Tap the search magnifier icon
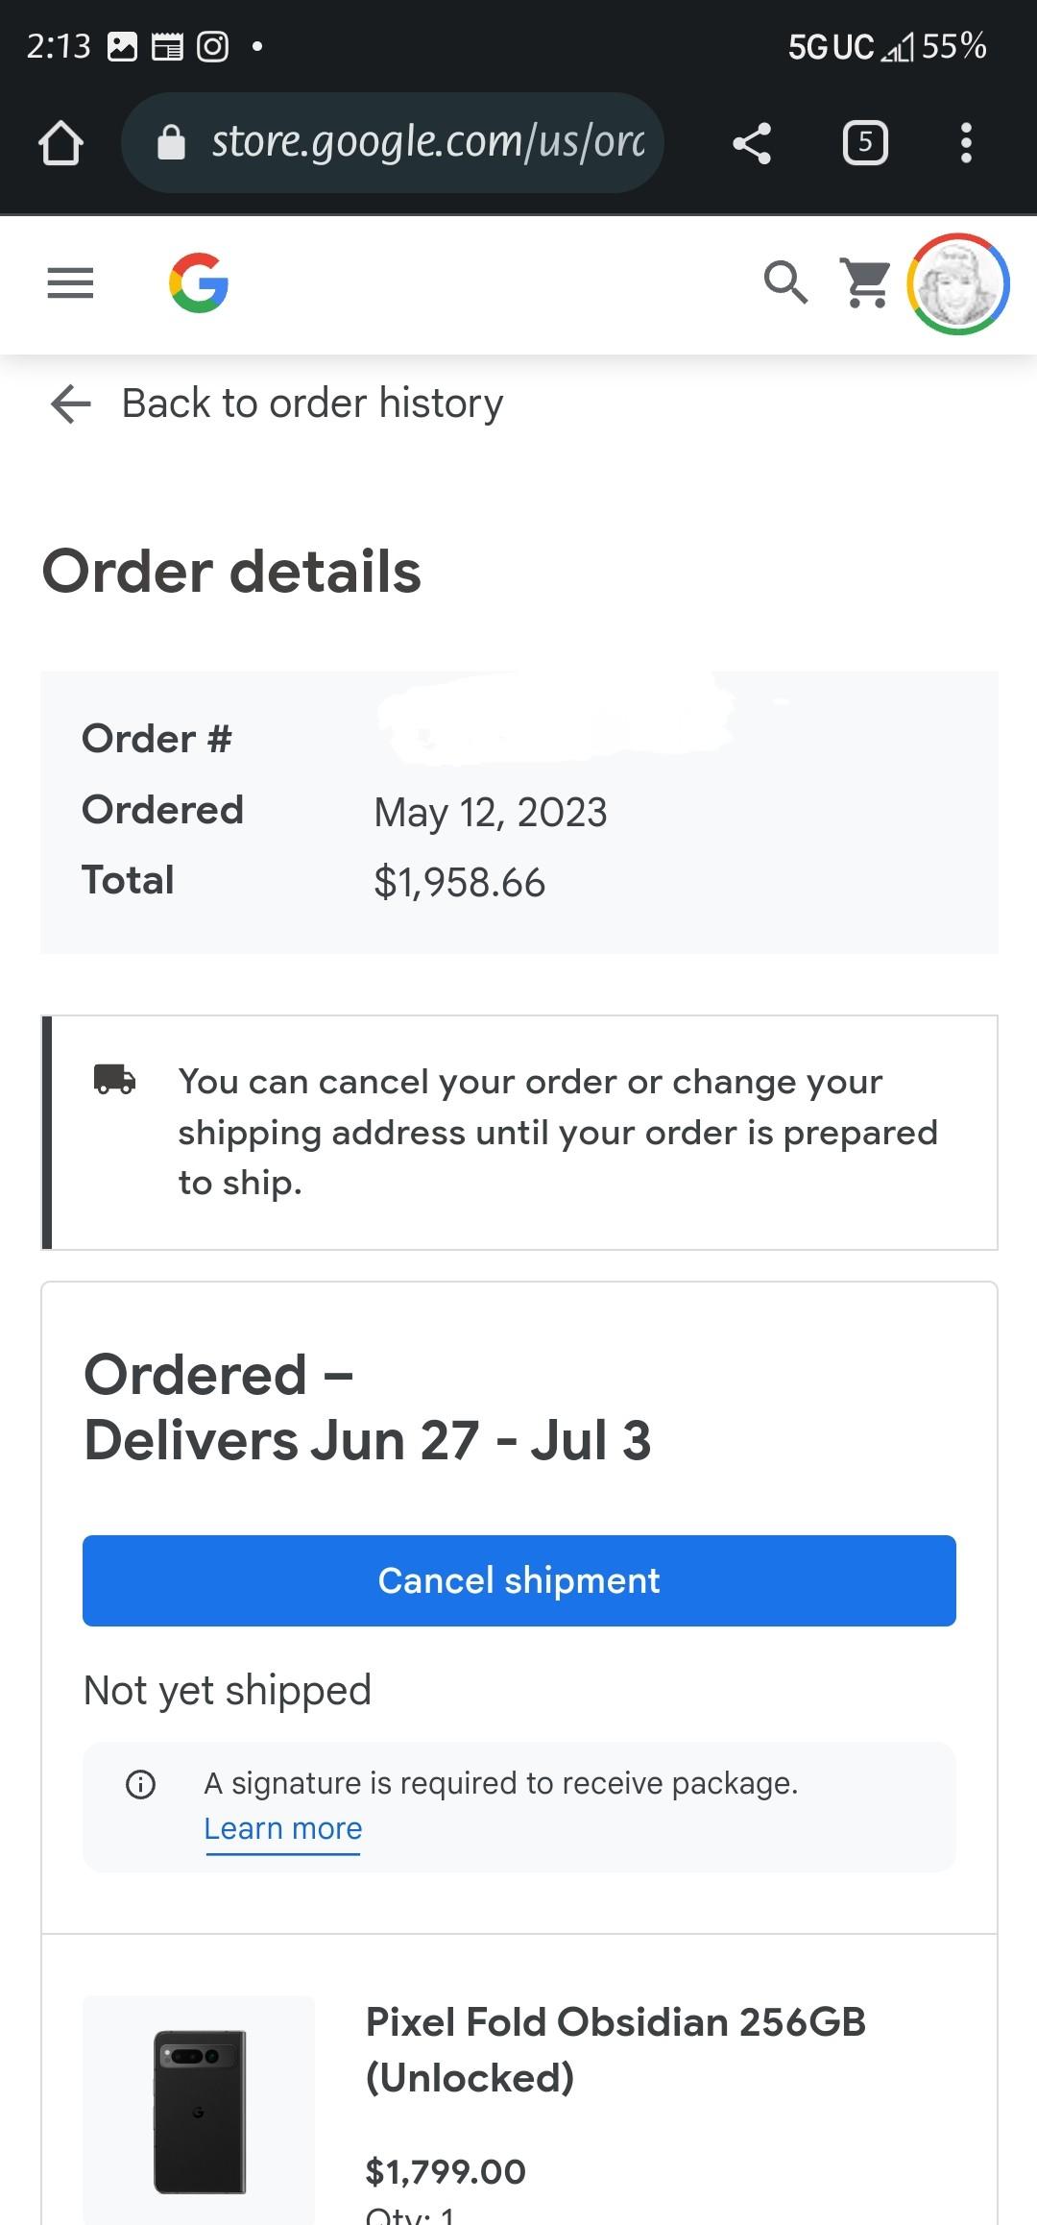 tap(784, 283)
